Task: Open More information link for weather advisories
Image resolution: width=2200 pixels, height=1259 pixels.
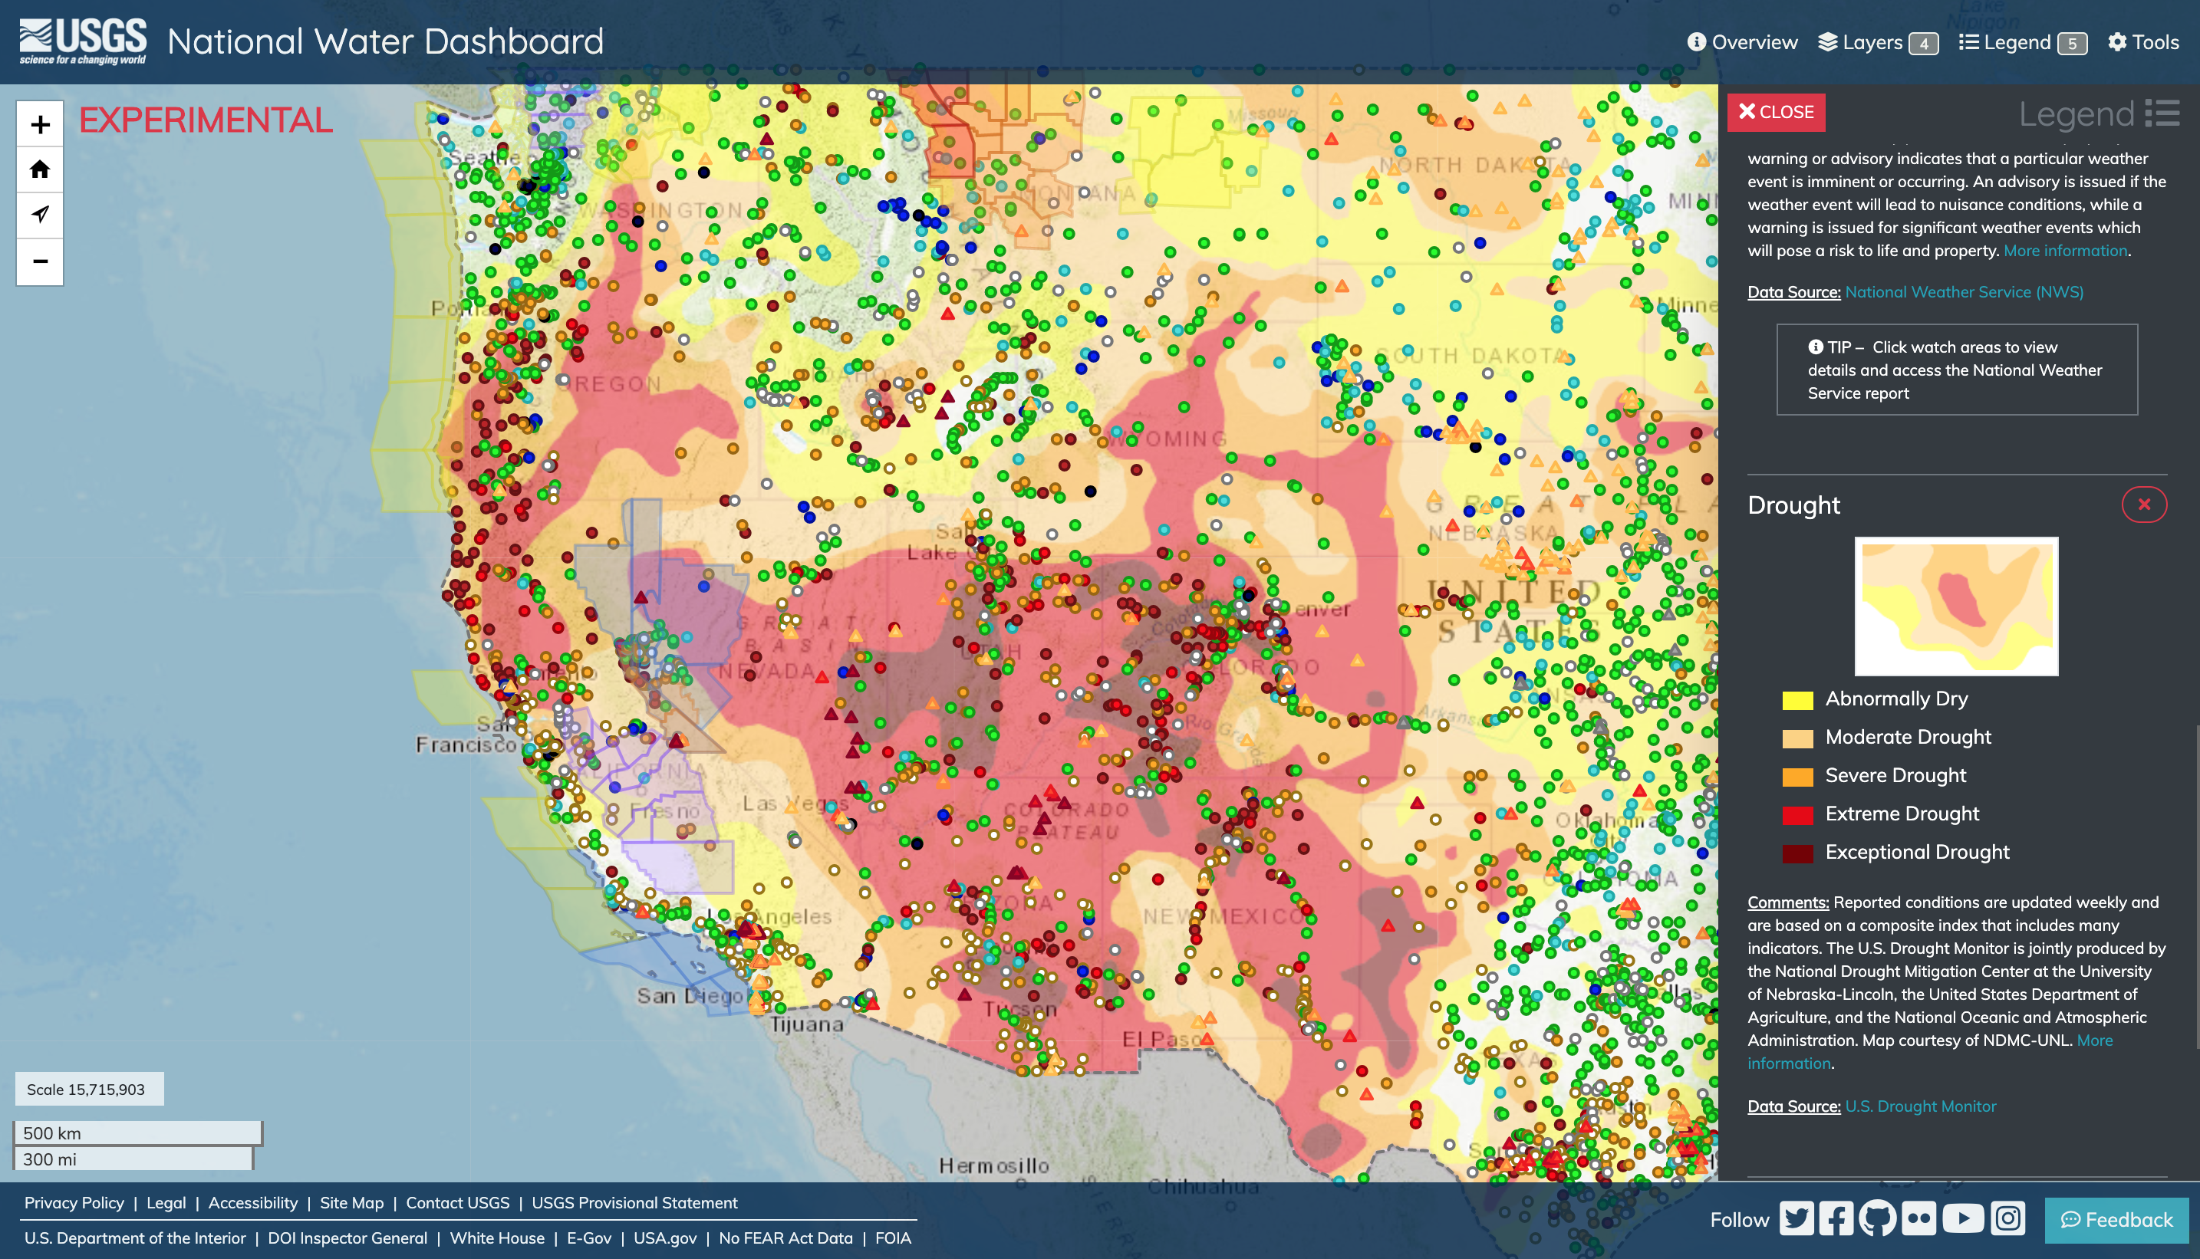Action: coord(2065,251)
